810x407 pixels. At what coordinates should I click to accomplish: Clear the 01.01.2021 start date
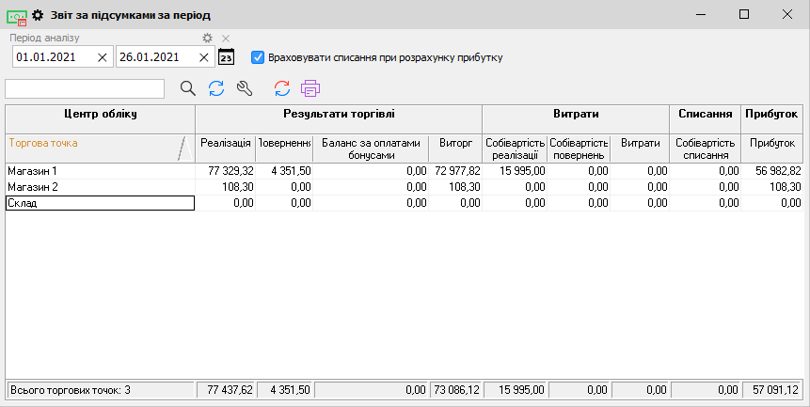[x=103, y=57]
